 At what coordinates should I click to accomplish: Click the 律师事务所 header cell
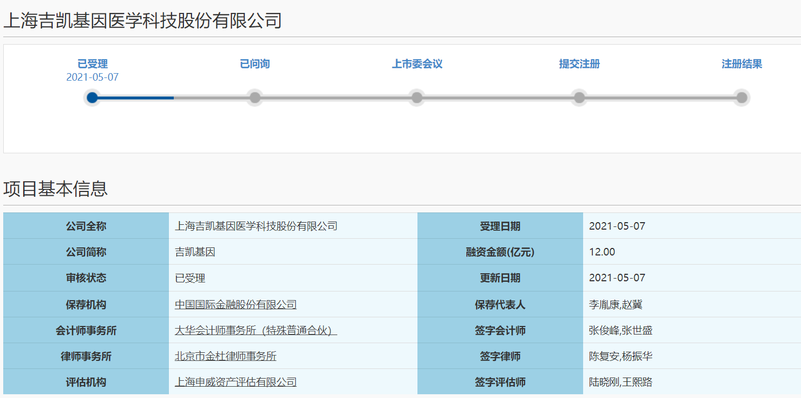tap(86, 356)
